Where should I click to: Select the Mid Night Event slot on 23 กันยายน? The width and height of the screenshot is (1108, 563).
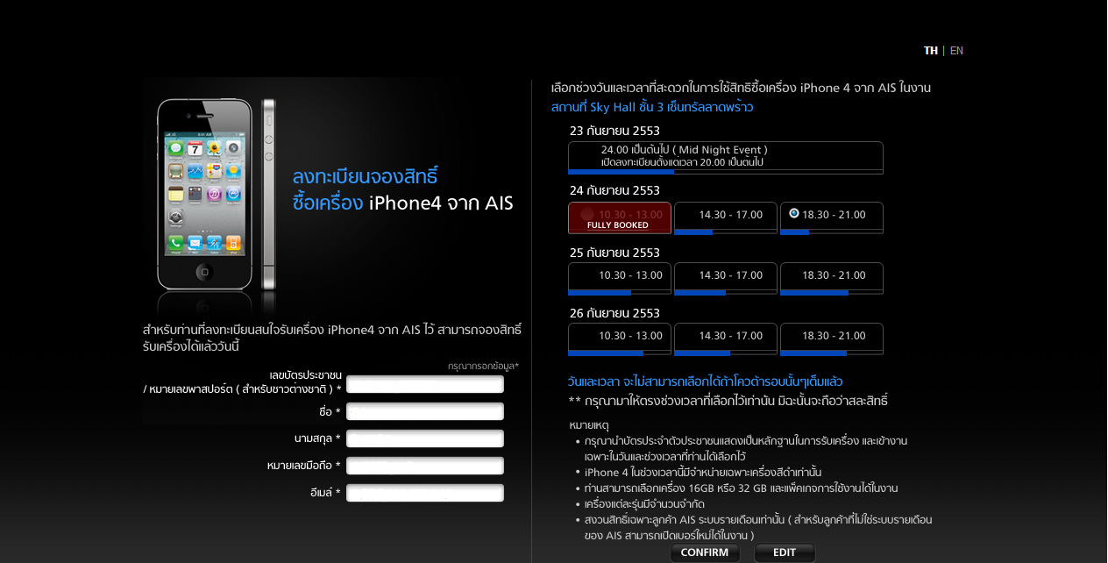click(x=725, y=157)
